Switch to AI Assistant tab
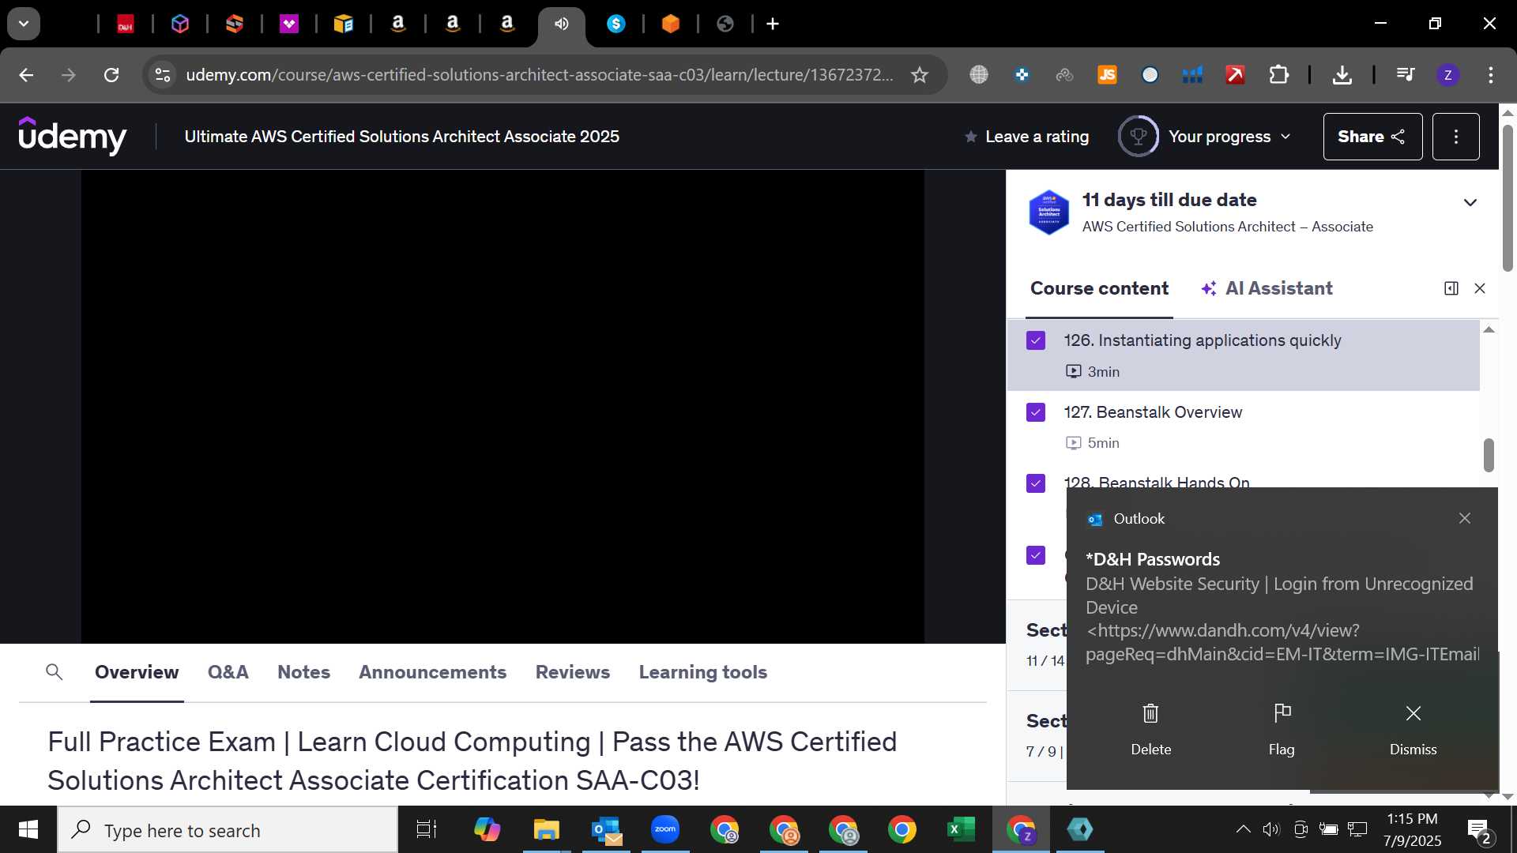Screen dimensions: 1517x853 (1267, 288)
